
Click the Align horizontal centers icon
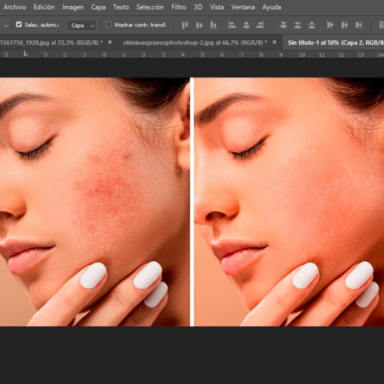pos(246,25)
